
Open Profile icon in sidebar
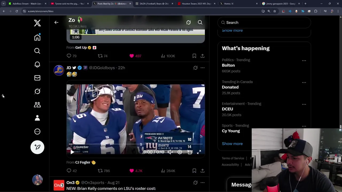pos(37,118)
